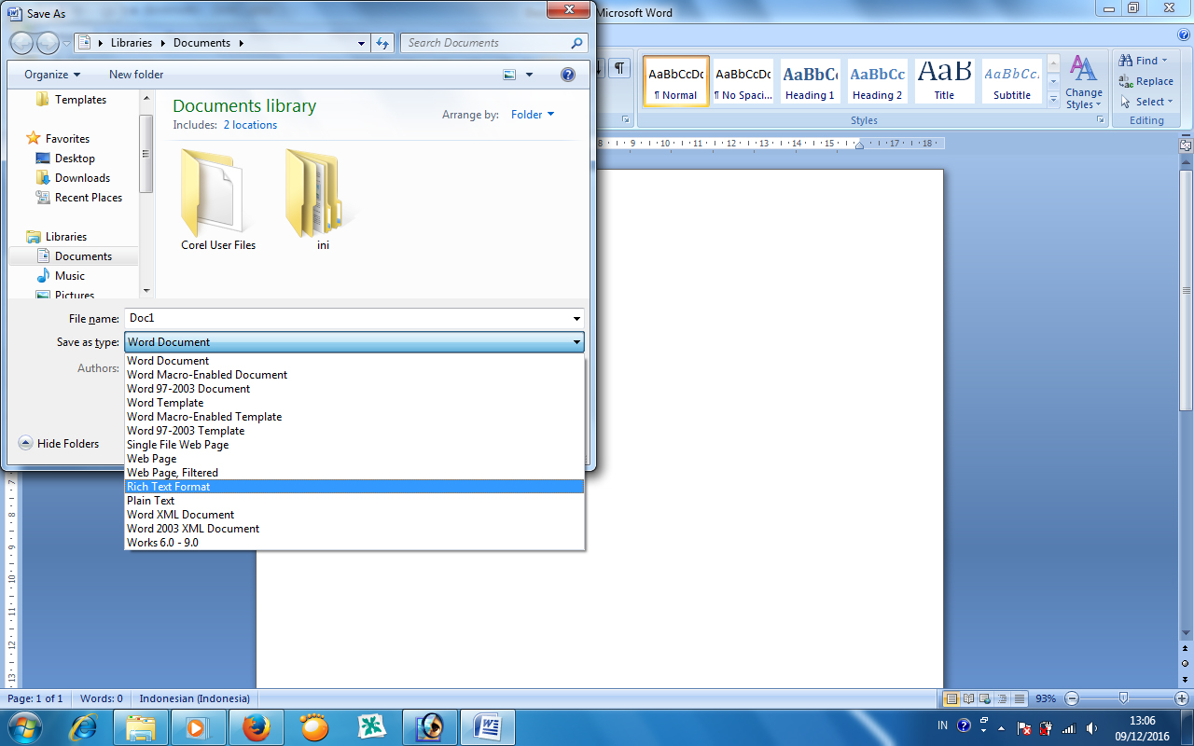The height and width of the screenshot is (746, 1194).
Task: Switch to Outline view
Action: 1002,698
